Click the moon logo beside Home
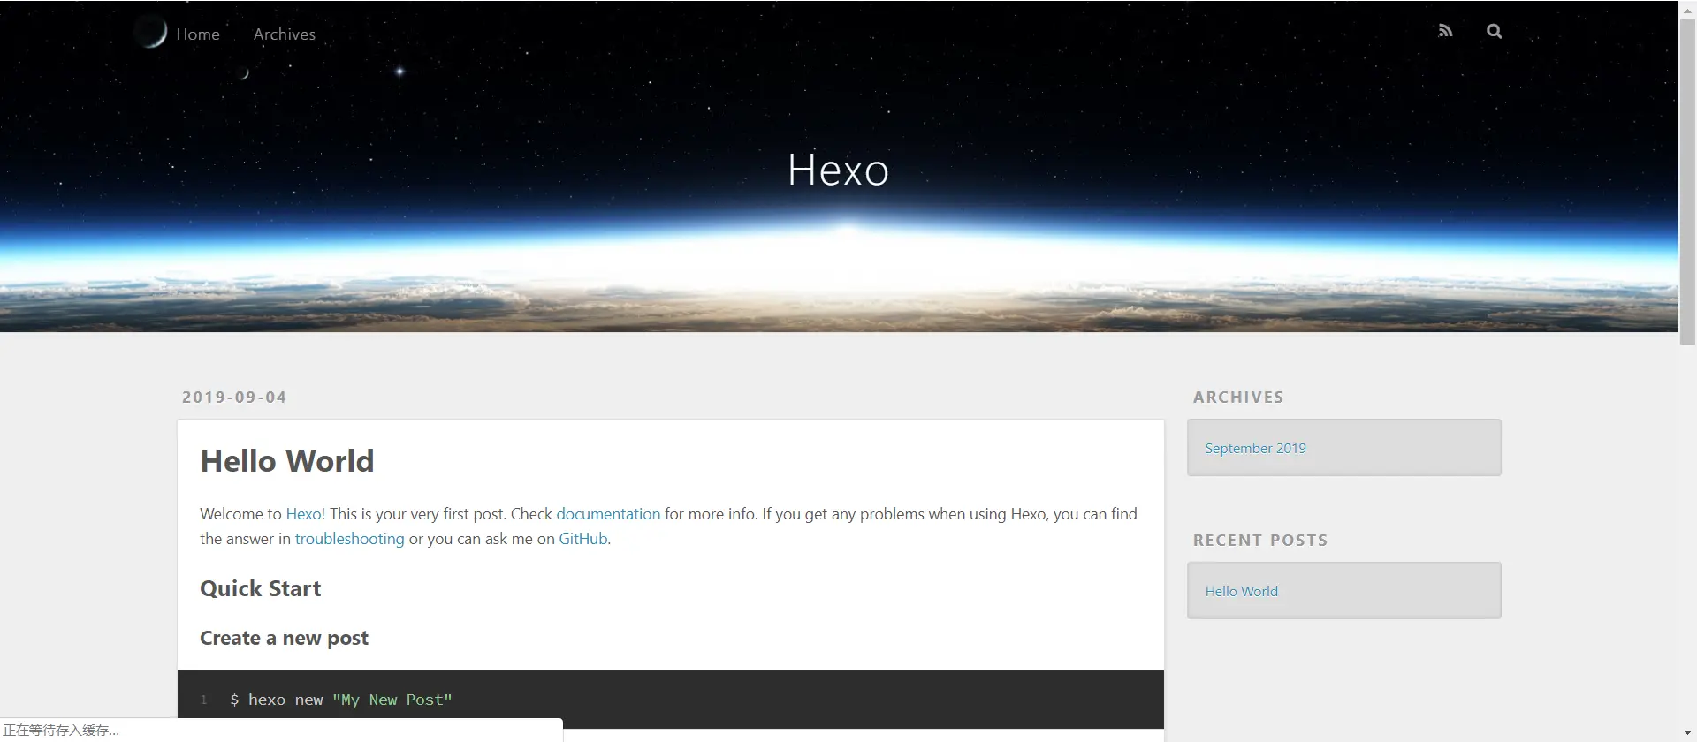The height and width of the screenshot is (742, 1697). [152, 32]
